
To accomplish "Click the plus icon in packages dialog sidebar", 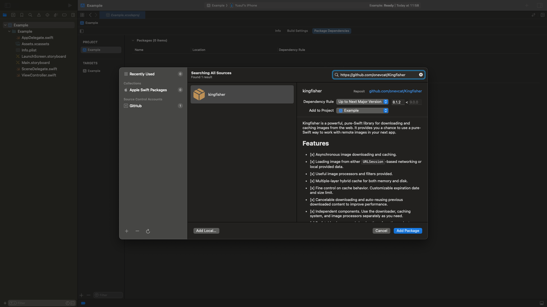I will (x=127, y=231).
